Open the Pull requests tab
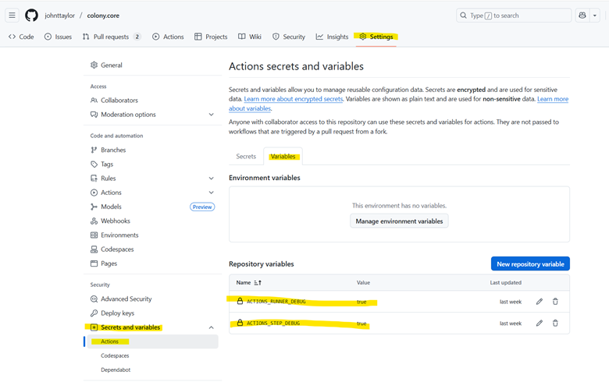The width and height of the screenshot is (609, 382). tap(112, 37)
